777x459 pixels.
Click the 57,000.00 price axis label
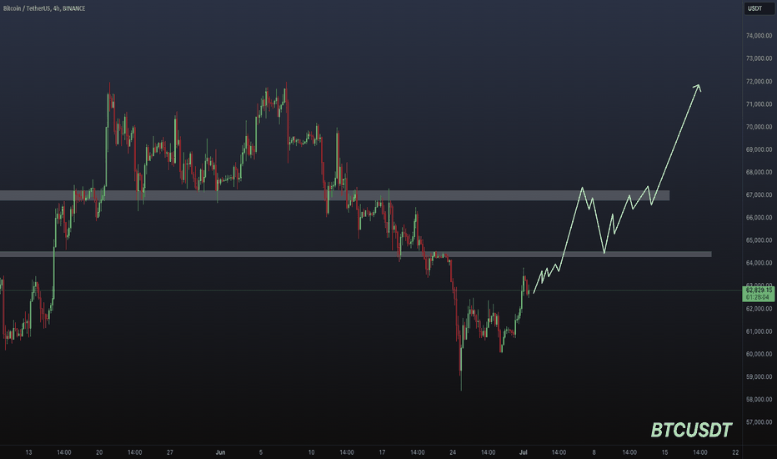click(759, 422)
